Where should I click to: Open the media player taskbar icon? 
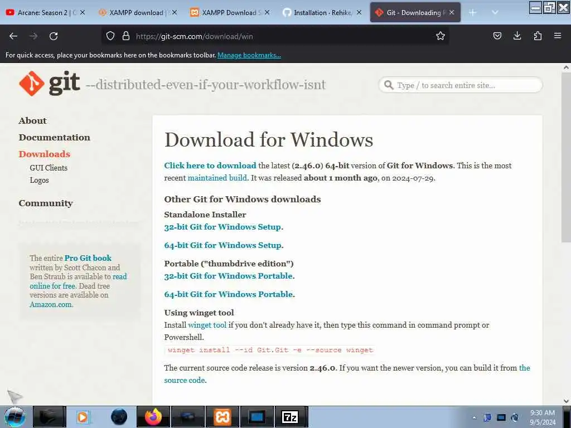[83, 417]
